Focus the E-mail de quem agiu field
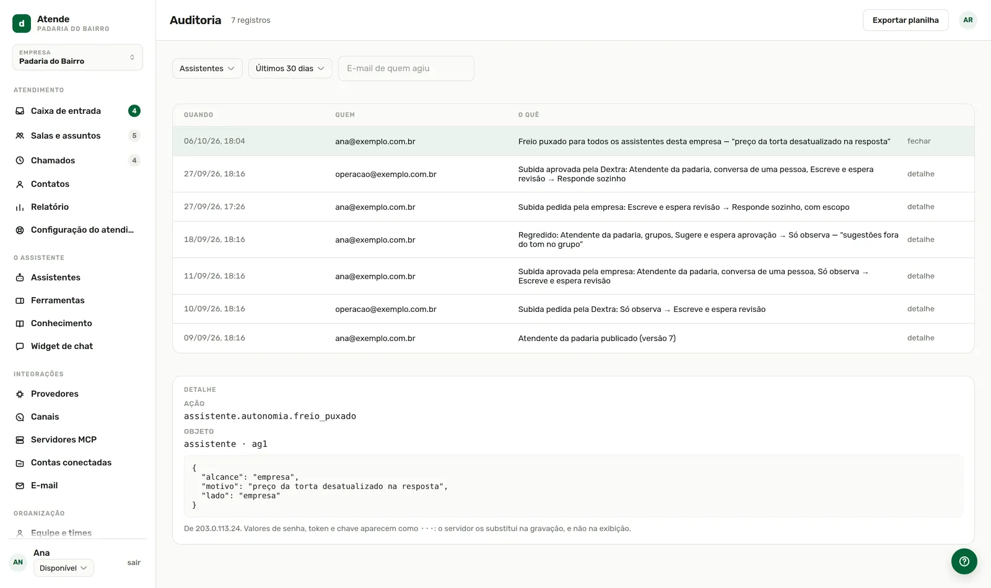The image size is (991, 588). click(406, 68)
